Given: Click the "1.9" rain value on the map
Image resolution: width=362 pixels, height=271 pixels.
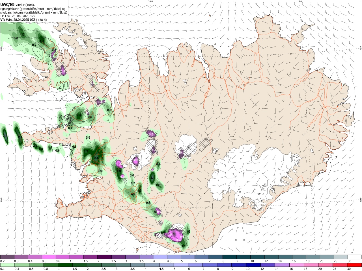Looking at the screenshot, I should [x=119, y=171].
